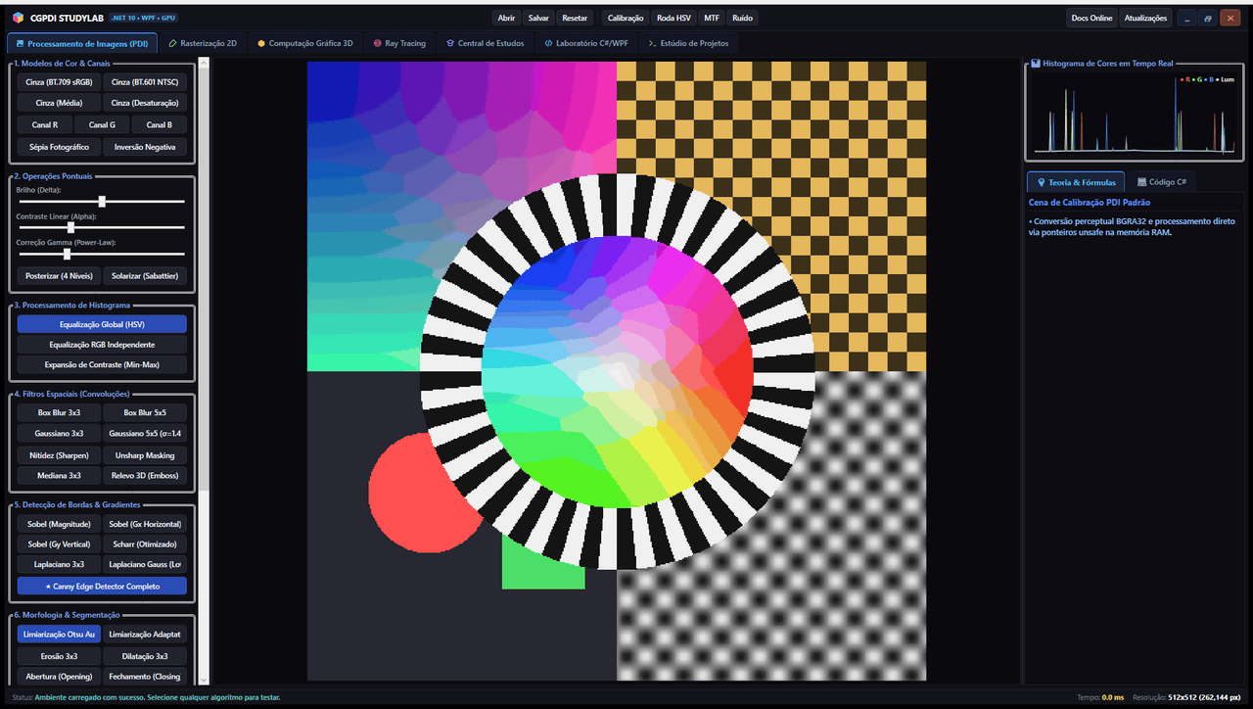Viewport: 1253px width, 709px height.
Task: Click the MTF button
Action: pyautogui.click(x=712, y=18)
